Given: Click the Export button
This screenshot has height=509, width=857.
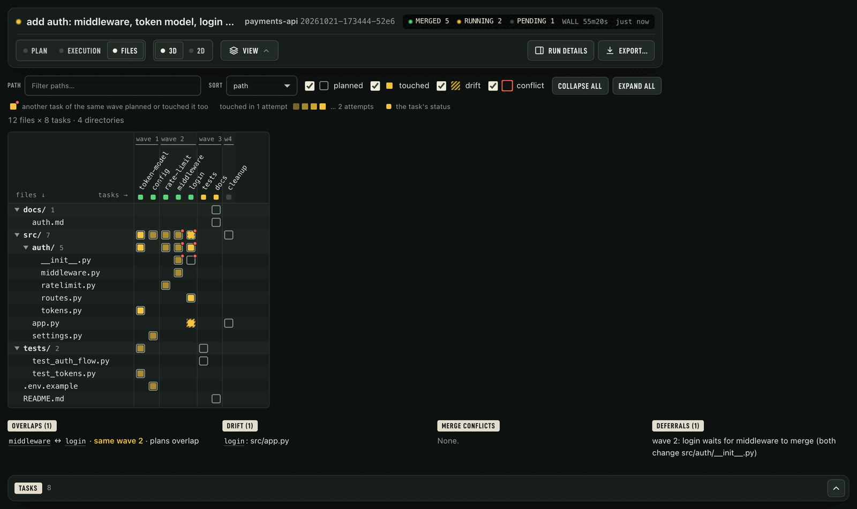Looking at the screenshot, I should [x=626, y=51].
